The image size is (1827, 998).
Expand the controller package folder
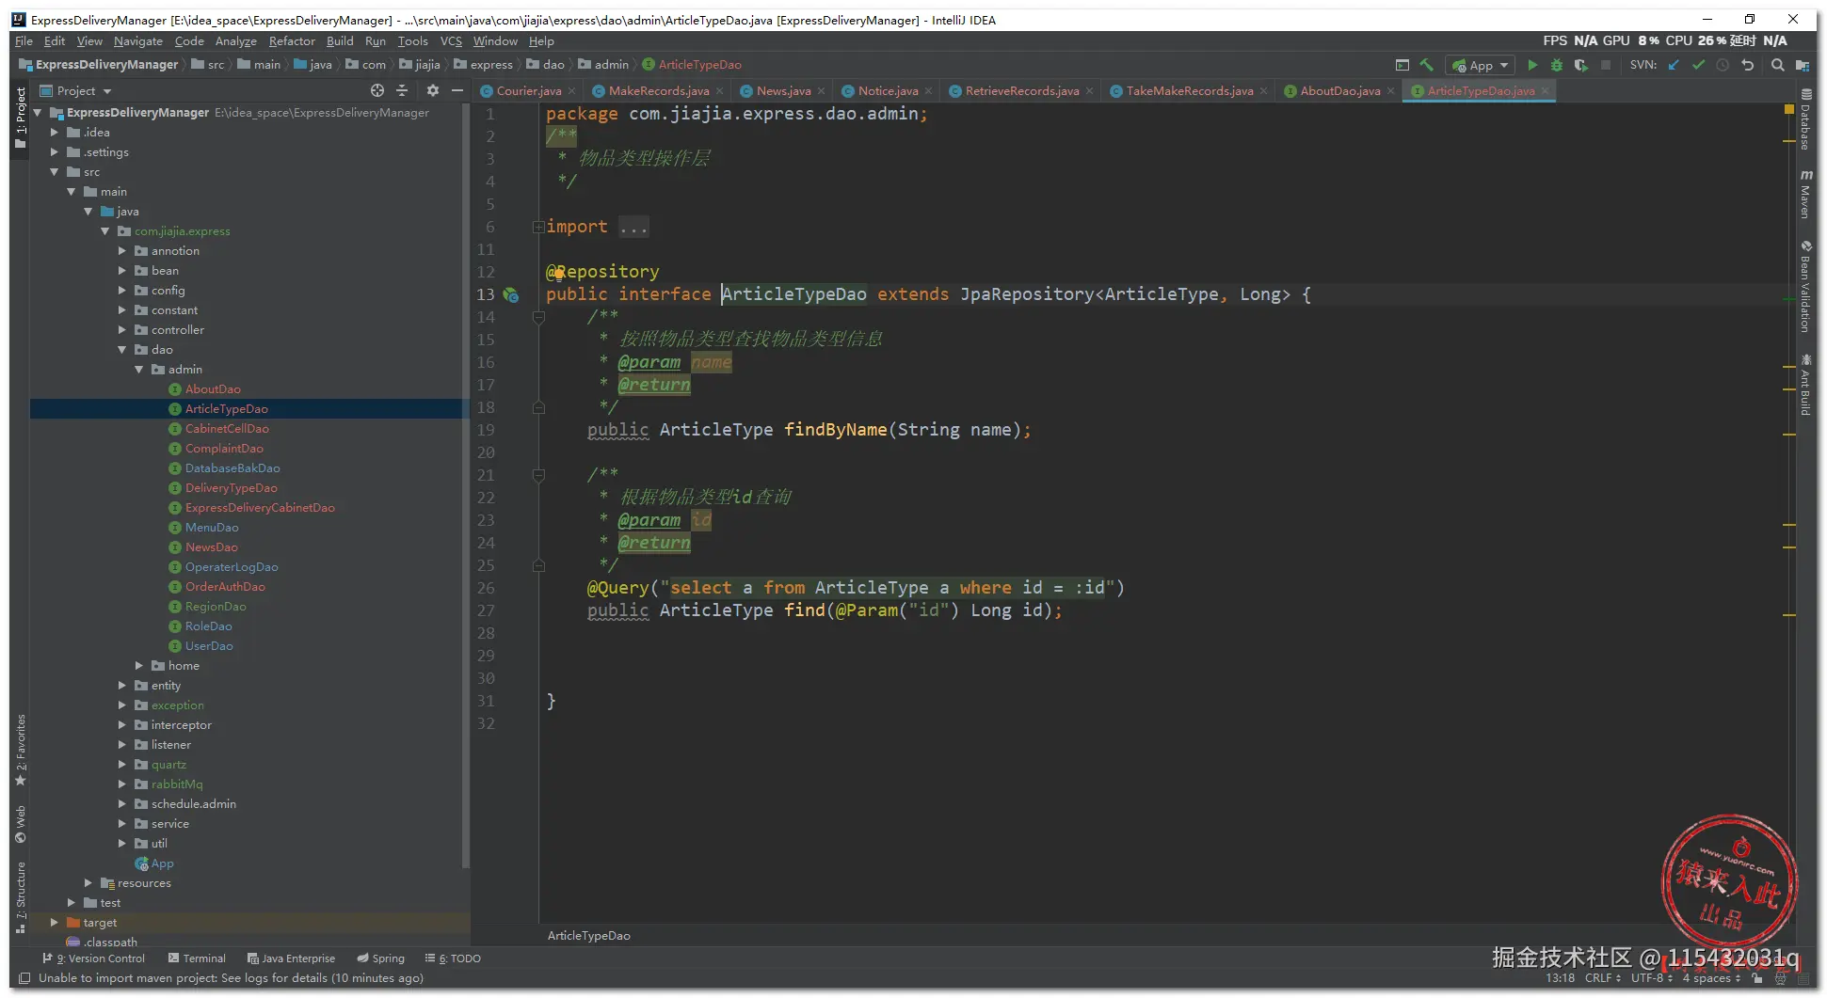click(122, 330)
